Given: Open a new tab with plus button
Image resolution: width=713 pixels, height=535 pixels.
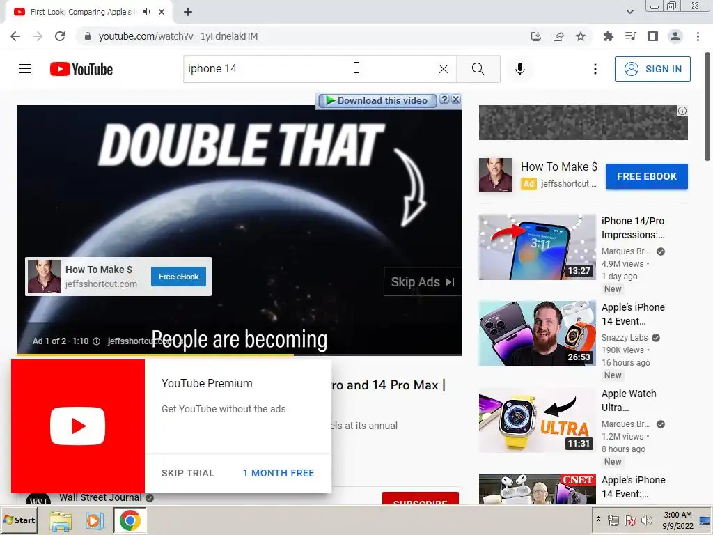Looking at the screenshot, I should tap(188, 12).
